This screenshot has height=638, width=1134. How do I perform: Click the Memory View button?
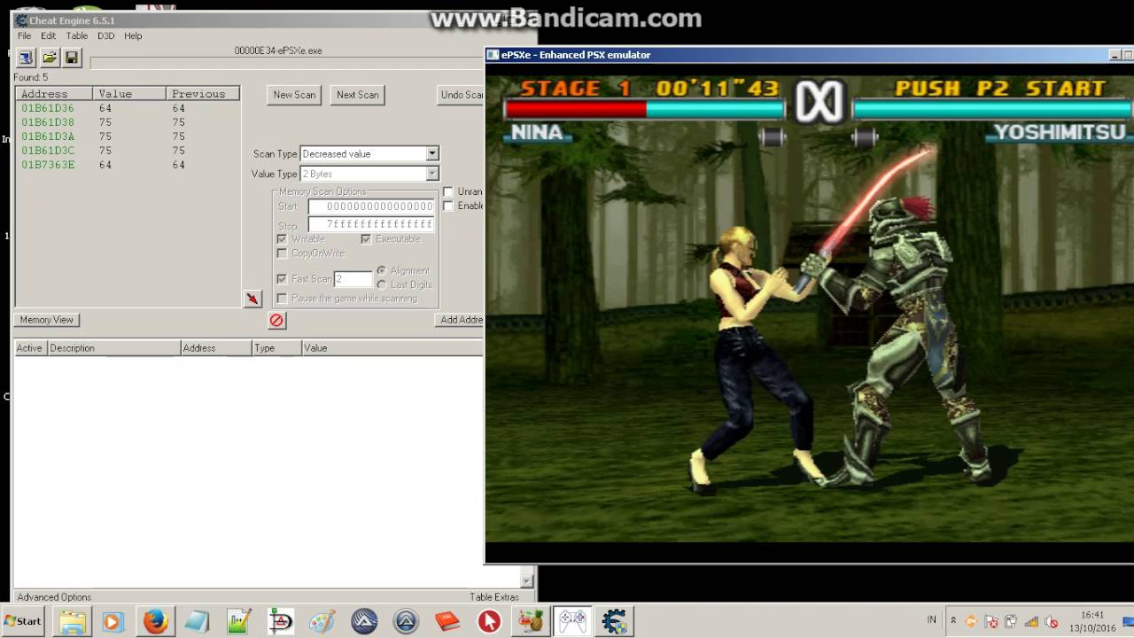click(x=47, y=320)
